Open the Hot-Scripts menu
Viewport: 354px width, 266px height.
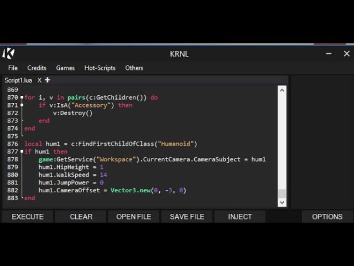point(100,68)
